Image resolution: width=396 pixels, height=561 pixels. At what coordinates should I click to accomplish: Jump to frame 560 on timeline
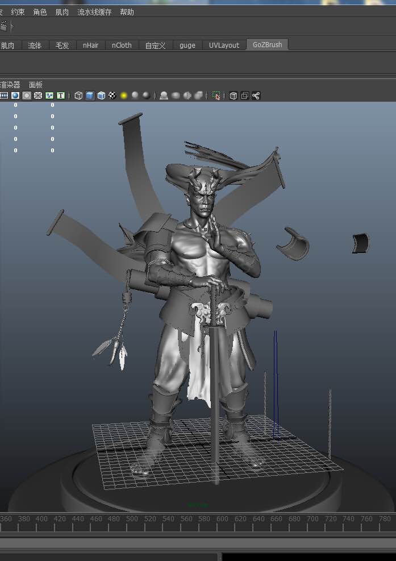click(x=186, y=518)
